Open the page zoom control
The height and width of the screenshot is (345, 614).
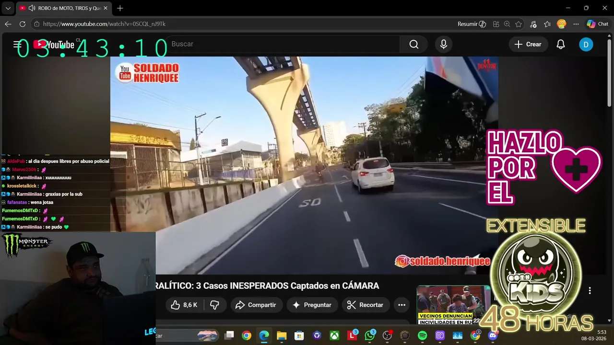coord(507,24)
